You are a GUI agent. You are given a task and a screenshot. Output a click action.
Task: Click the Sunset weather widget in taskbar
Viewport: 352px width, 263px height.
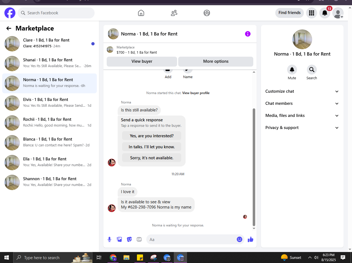[x=291, y=257]
